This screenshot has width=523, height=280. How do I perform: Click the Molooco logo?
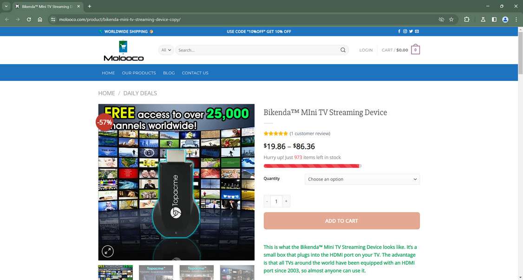(124, 50)
